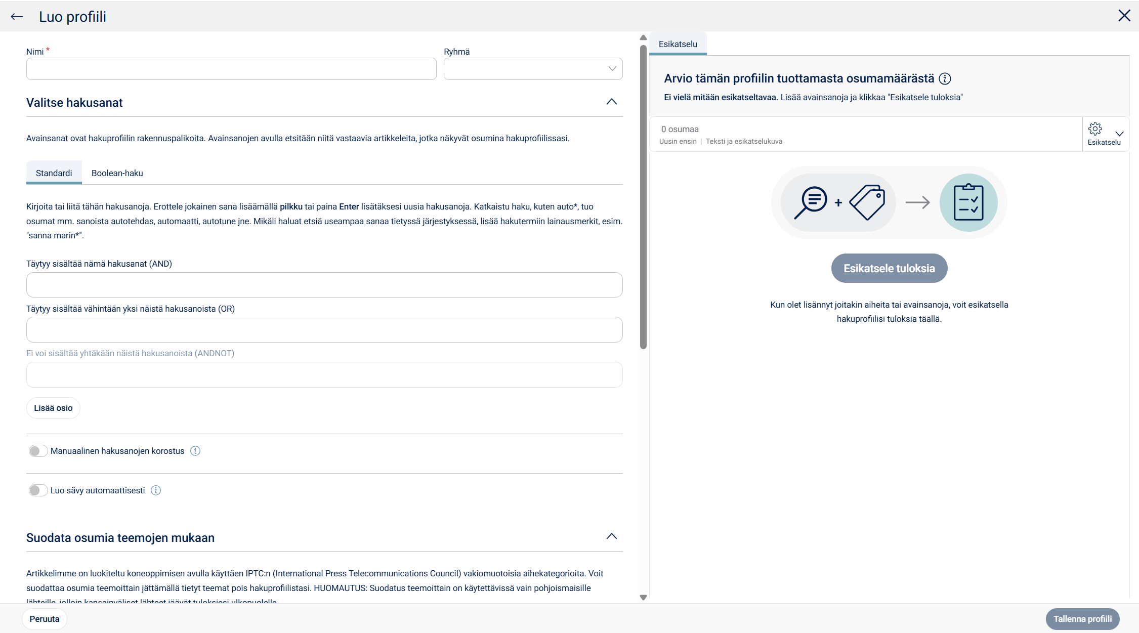The height and width of the screenshot is (633, 1139).
Task: Close the profile creation dialog with X
Action: (1124, 16)
